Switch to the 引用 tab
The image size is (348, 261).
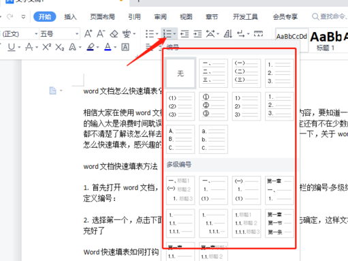pos(134,16)
